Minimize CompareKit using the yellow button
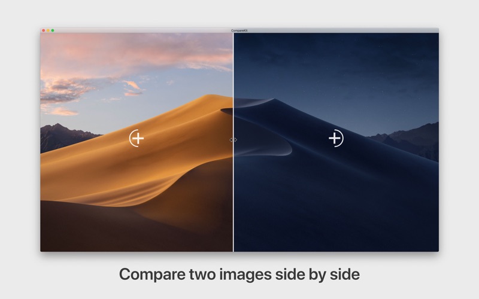Image resolution: width=479 pixels, height=299 pixels. (x=48, y=30)
